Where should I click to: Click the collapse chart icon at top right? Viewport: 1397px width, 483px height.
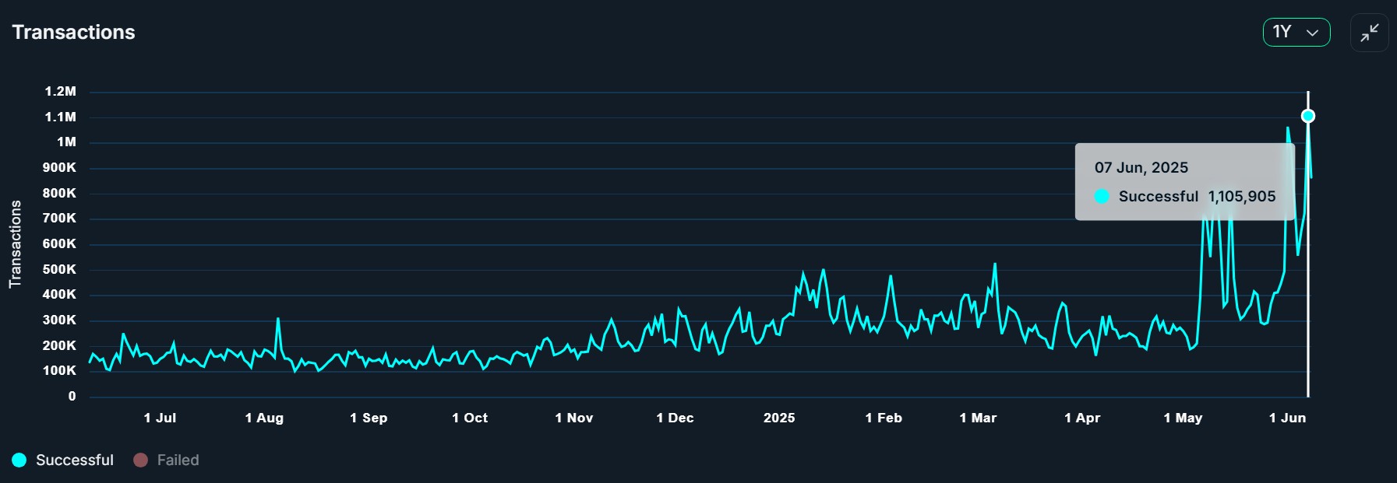click(x=1369, y=33)
